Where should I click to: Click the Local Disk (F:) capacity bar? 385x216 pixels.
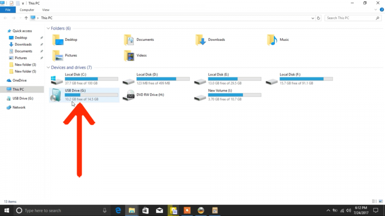pos(306,79)
